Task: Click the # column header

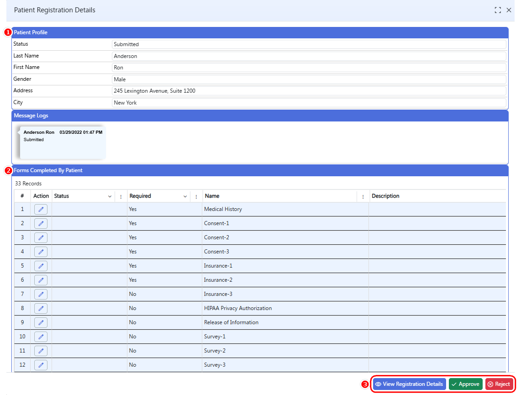Action: 22,196
